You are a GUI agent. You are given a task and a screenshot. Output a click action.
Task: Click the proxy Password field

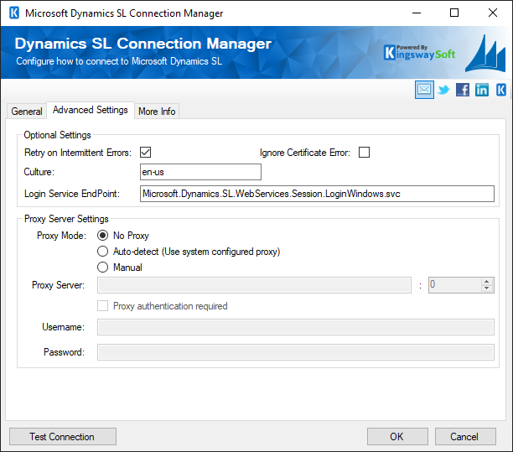coord(296,352)
